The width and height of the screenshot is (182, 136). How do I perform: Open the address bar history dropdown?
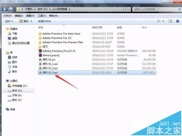[x=123, y=9]
